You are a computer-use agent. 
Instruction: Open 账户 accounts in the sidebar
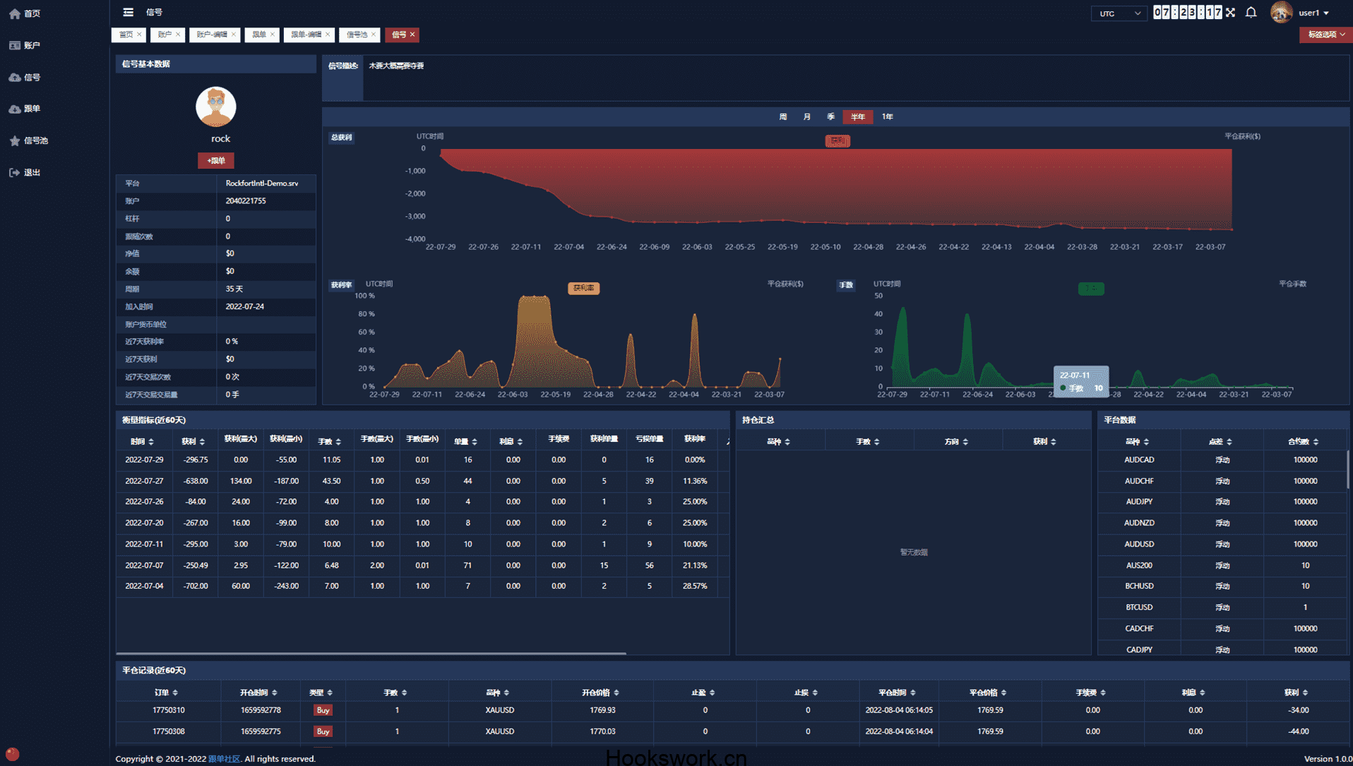coord(25,45)
